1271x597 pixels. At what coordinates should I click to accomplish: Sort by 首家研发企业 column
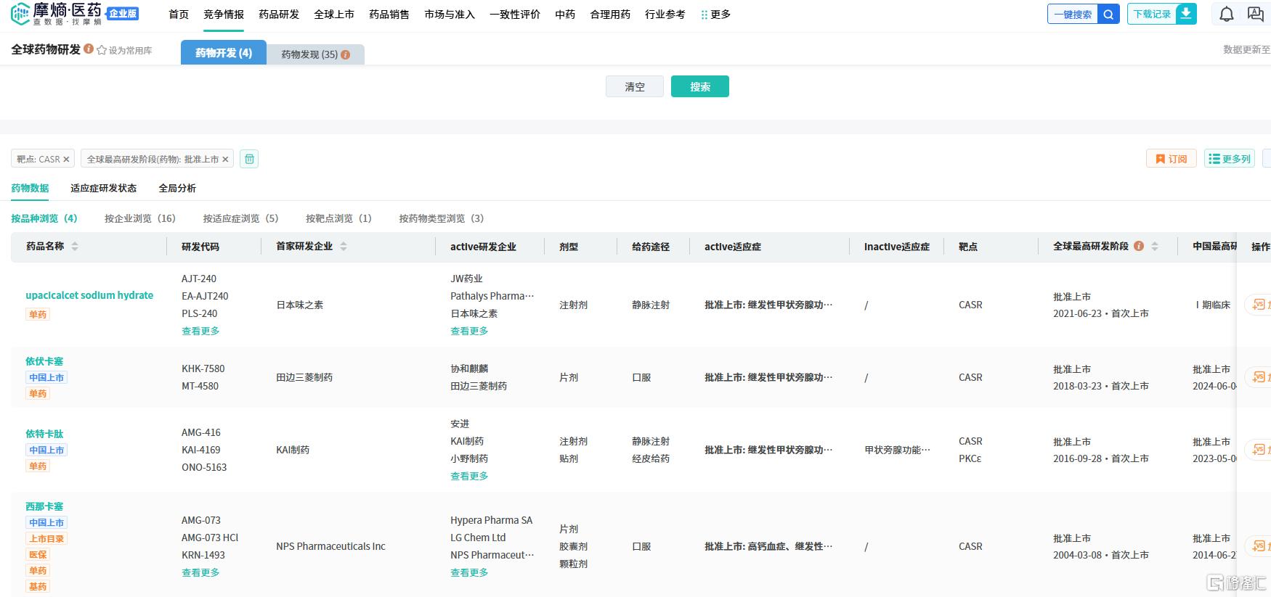coord(344,247)
